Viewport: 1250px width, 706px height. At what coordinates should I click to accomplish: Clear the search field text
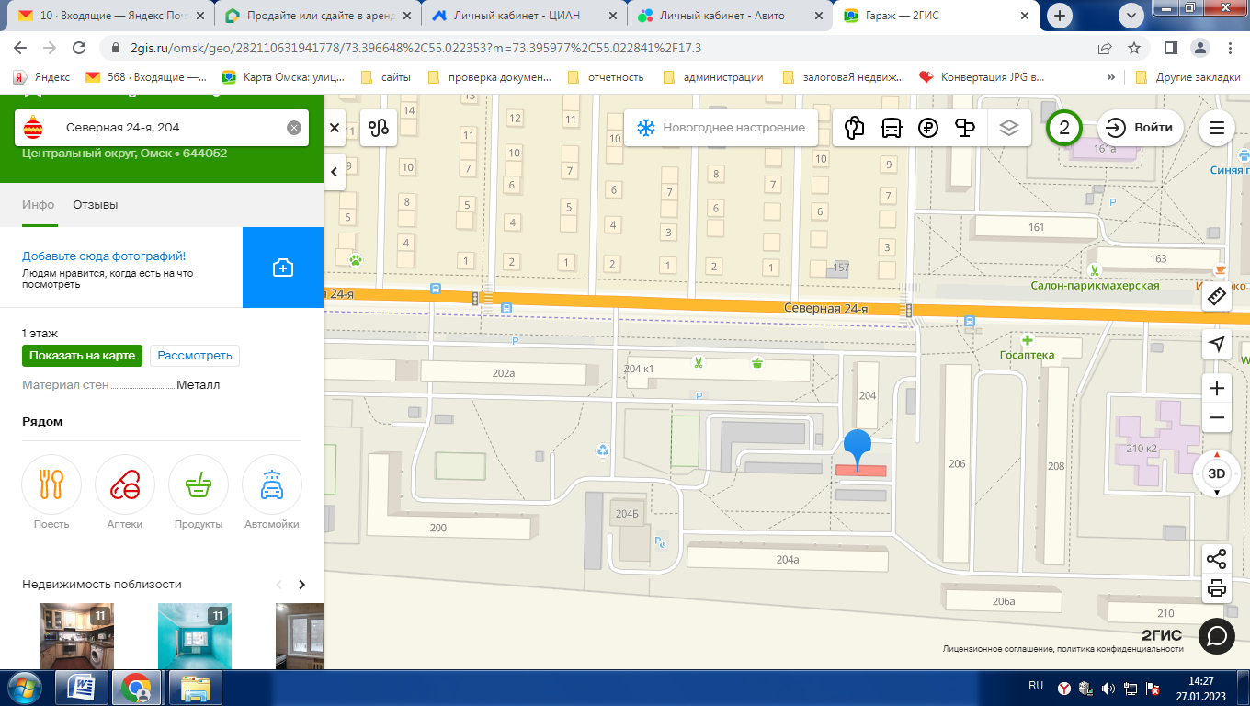tap(294, 128)
